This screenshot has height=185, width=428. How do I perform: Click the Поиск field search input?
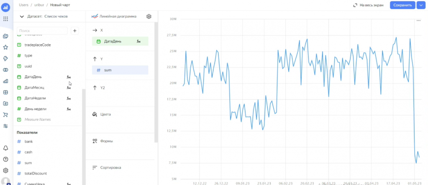pos(42,31)
